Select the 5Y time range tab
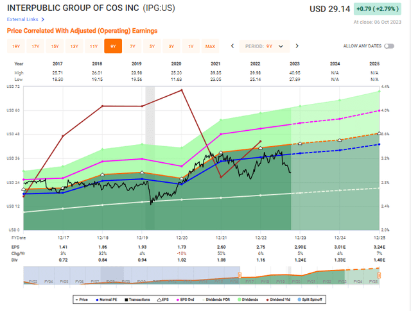 152,46
